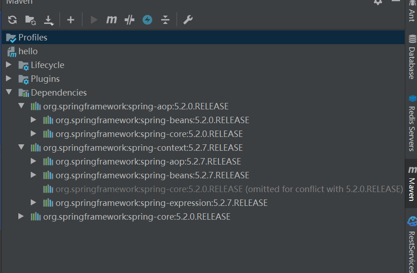Expand spring-core:5.2.0.RELEASE under spring-aop
Viewport: 417px width, 273px height.
(33, 134)
